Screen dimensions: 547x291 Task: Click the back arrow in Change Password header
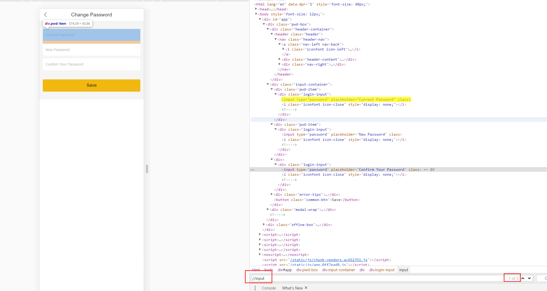46,15
